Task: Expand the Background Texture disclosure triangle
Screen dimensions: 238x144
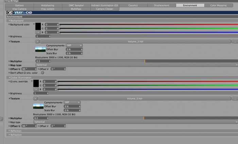Action: (9, 41)
